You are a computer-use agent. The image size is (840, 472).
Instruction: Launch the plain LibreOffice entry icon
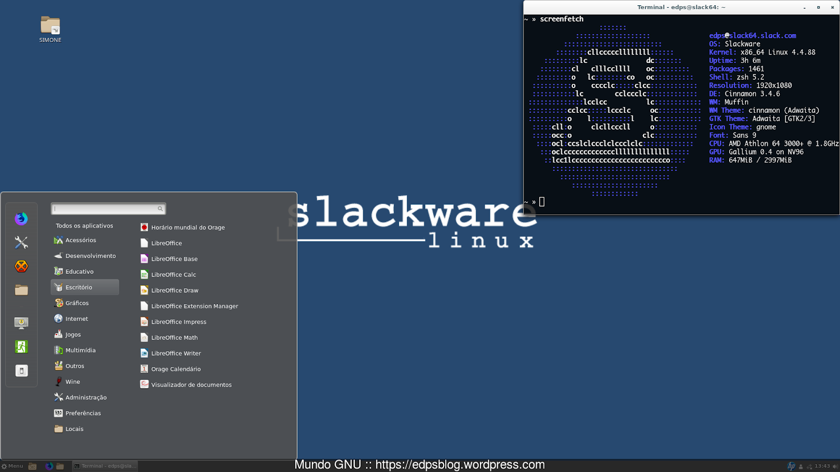[x=144, y=243]
